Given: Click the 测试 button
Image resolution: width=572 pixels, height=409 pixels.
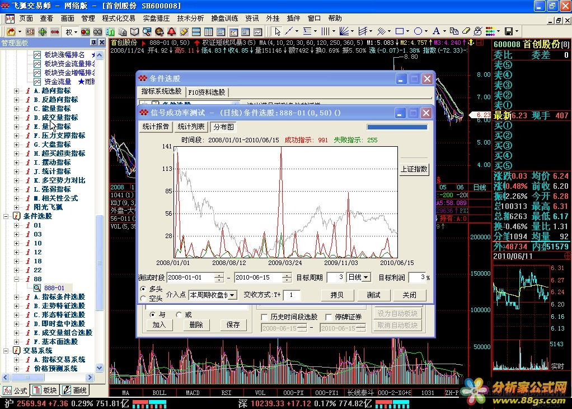Looking at the screenshot, I should pos(373,295).
